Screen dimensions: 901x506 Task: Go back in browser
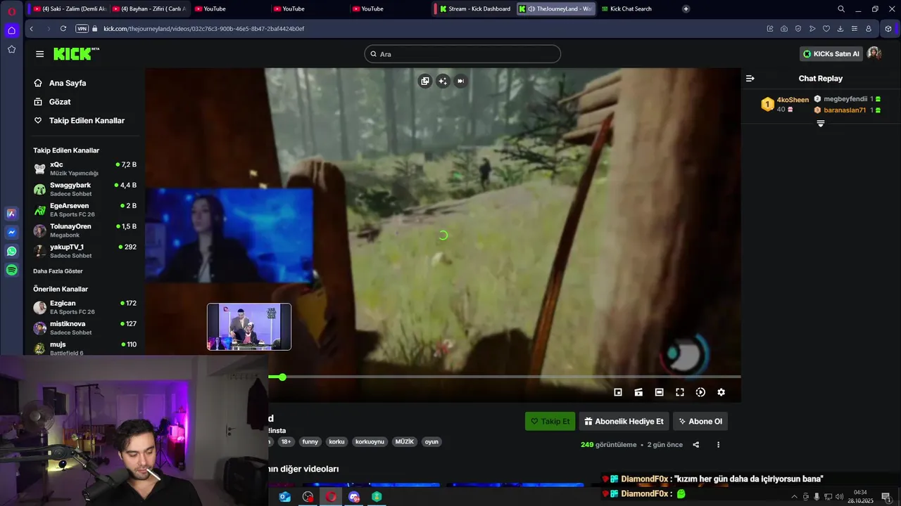(32, 29)
